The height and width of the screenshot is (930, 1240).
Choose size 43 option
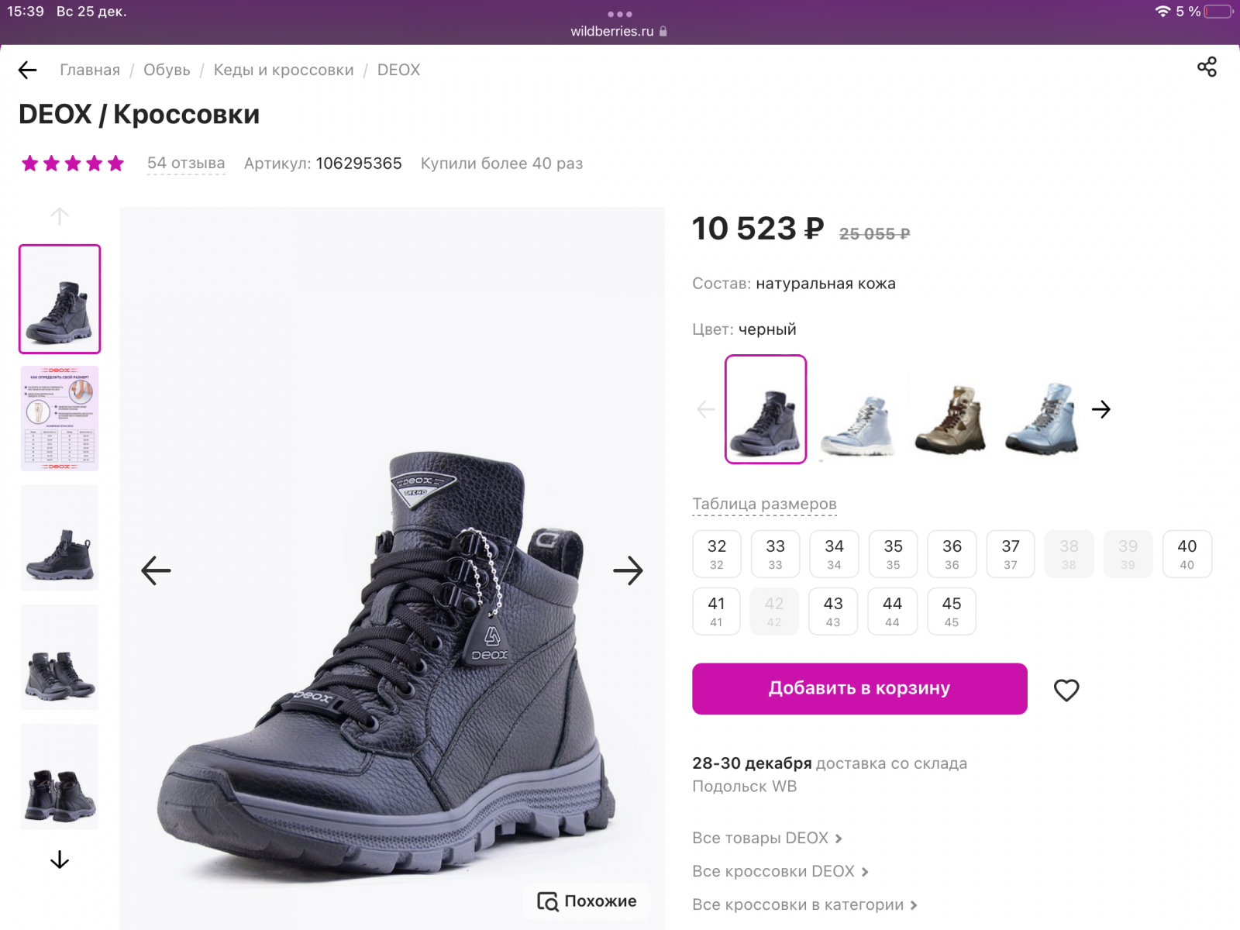point(833,611)
